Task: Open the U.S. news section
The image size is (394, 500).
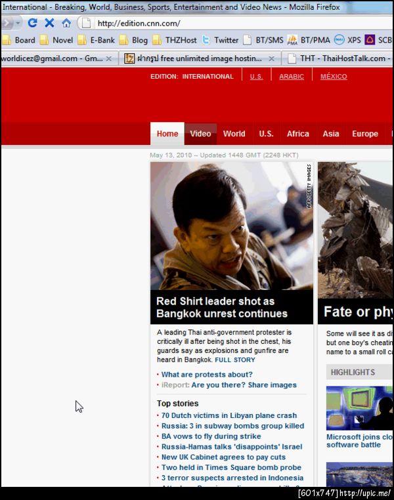Action: pos(267,134)
